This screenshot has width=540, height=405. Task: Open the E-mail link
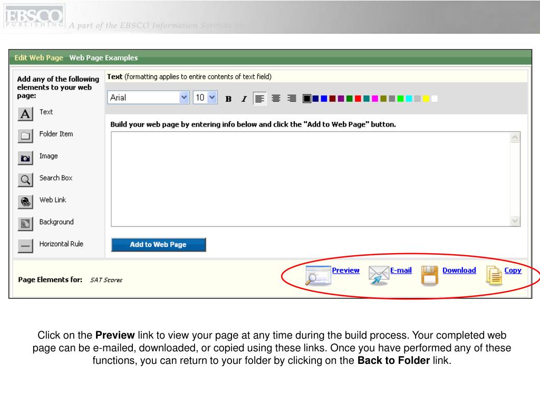pos(401,271)
